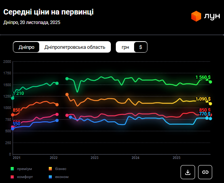Click the 550 economy start label
Screen dimensions: 224x183
[x=17, y=124]
